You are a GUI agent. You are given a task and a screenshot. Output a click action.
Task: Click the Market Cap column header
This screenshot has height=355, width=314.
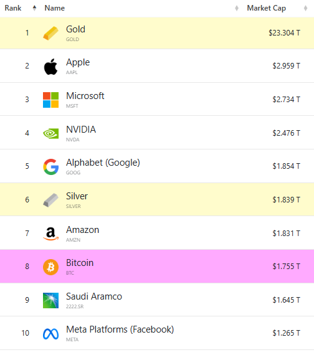[x=267, y=8]
